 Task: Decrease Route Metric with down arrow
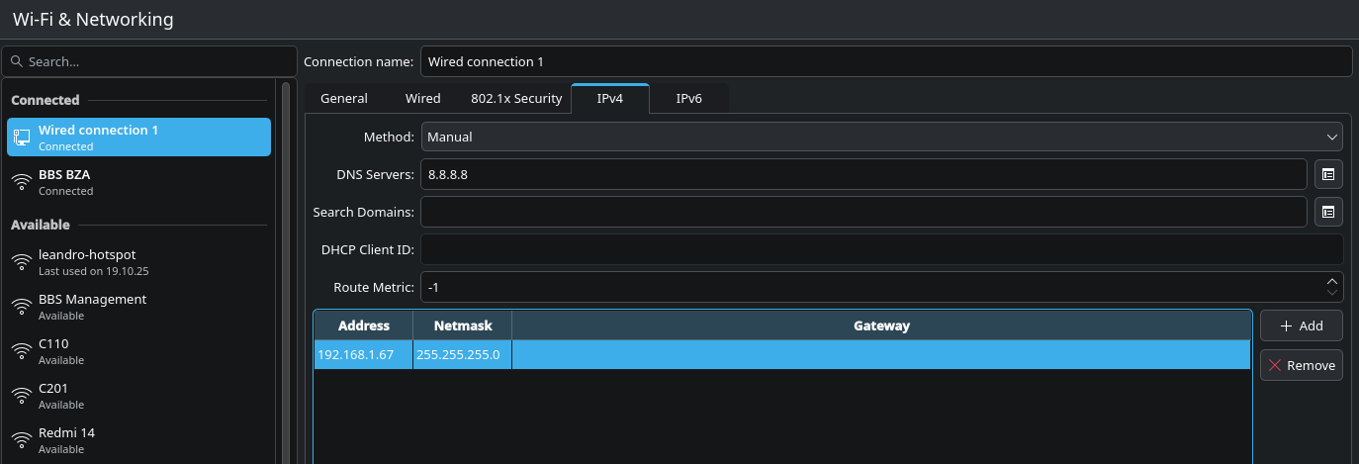pyautogui.click(x=1331, y=293)
